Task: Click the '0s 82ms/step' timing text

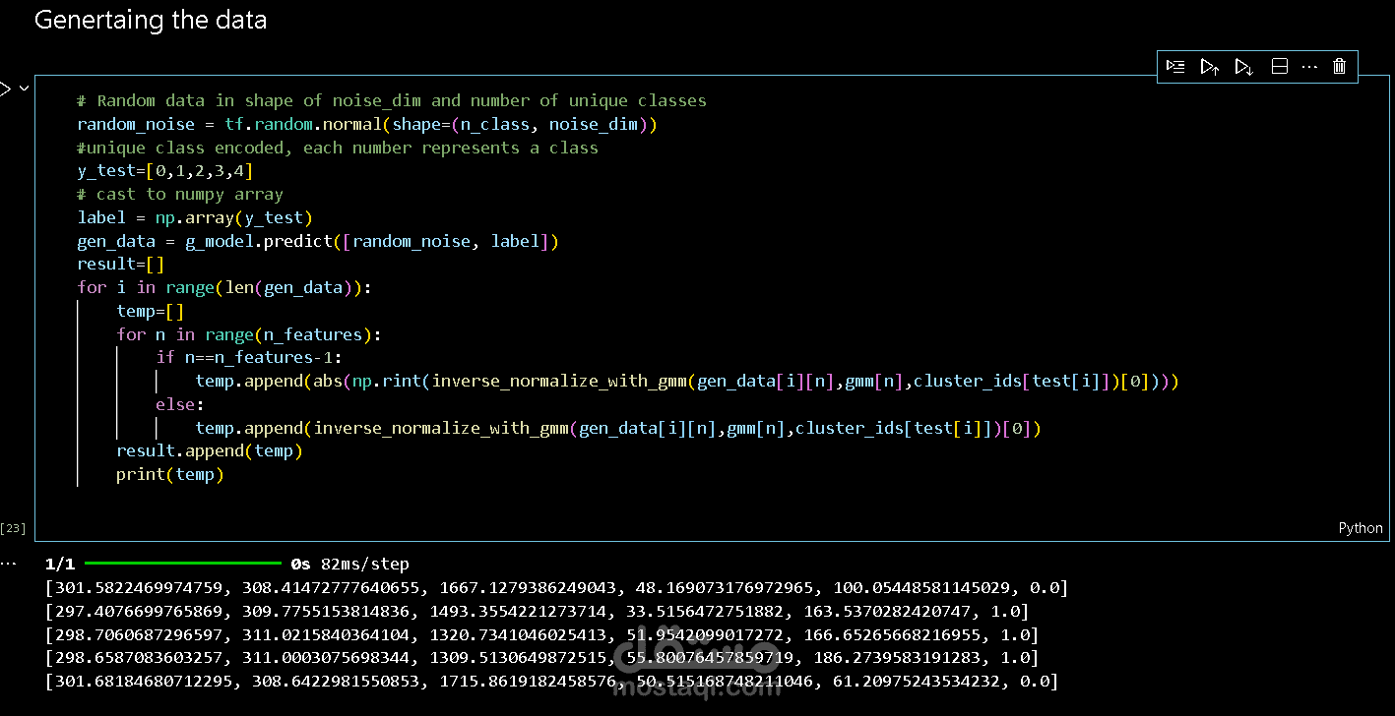Action: pyautogui.click(x=350, y=565)
